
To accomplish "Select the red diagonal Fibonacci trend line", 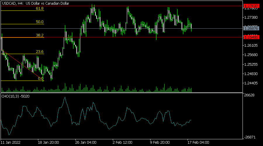I will pyautogui.click(x=22, y=65).
